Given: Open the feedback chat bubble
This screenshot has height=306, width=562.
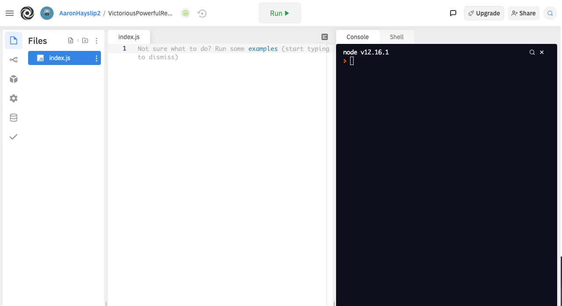Looking at the screenshot, I should coord(453,13).
